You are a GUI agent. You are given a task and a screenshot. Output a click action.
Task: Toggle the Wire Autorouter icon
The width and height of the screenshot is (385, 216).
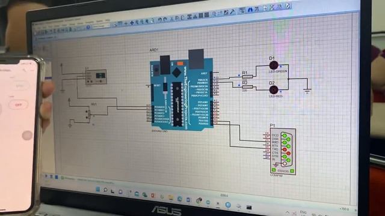point(242,11)
